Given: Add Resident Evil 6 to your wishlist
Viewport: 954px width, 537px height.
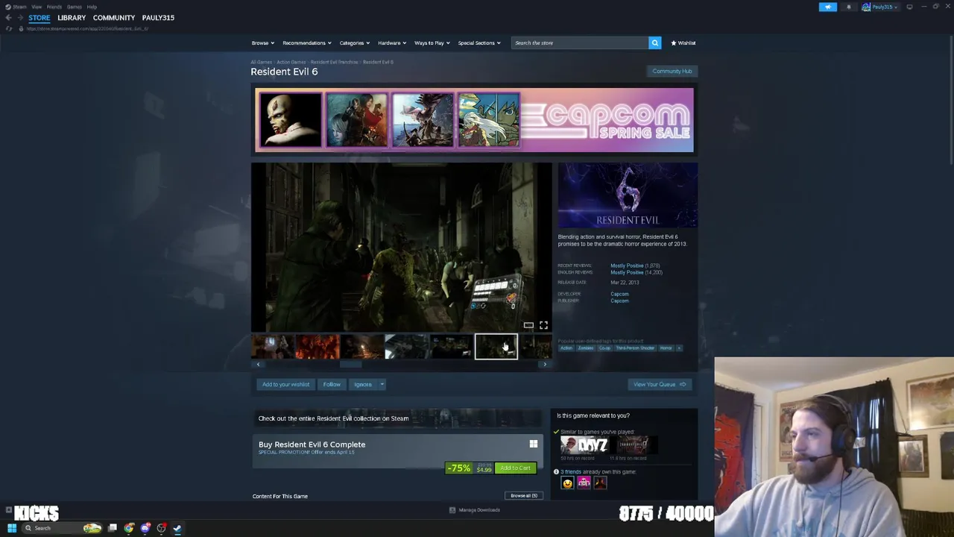Looking at the screenshot, I should pos(285,384).
